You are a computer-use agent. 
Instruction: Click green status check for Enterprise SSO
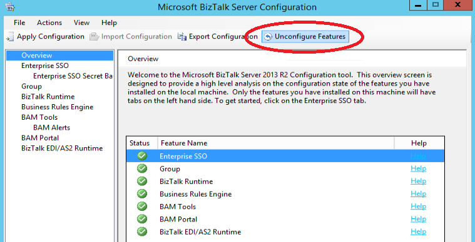142,156
